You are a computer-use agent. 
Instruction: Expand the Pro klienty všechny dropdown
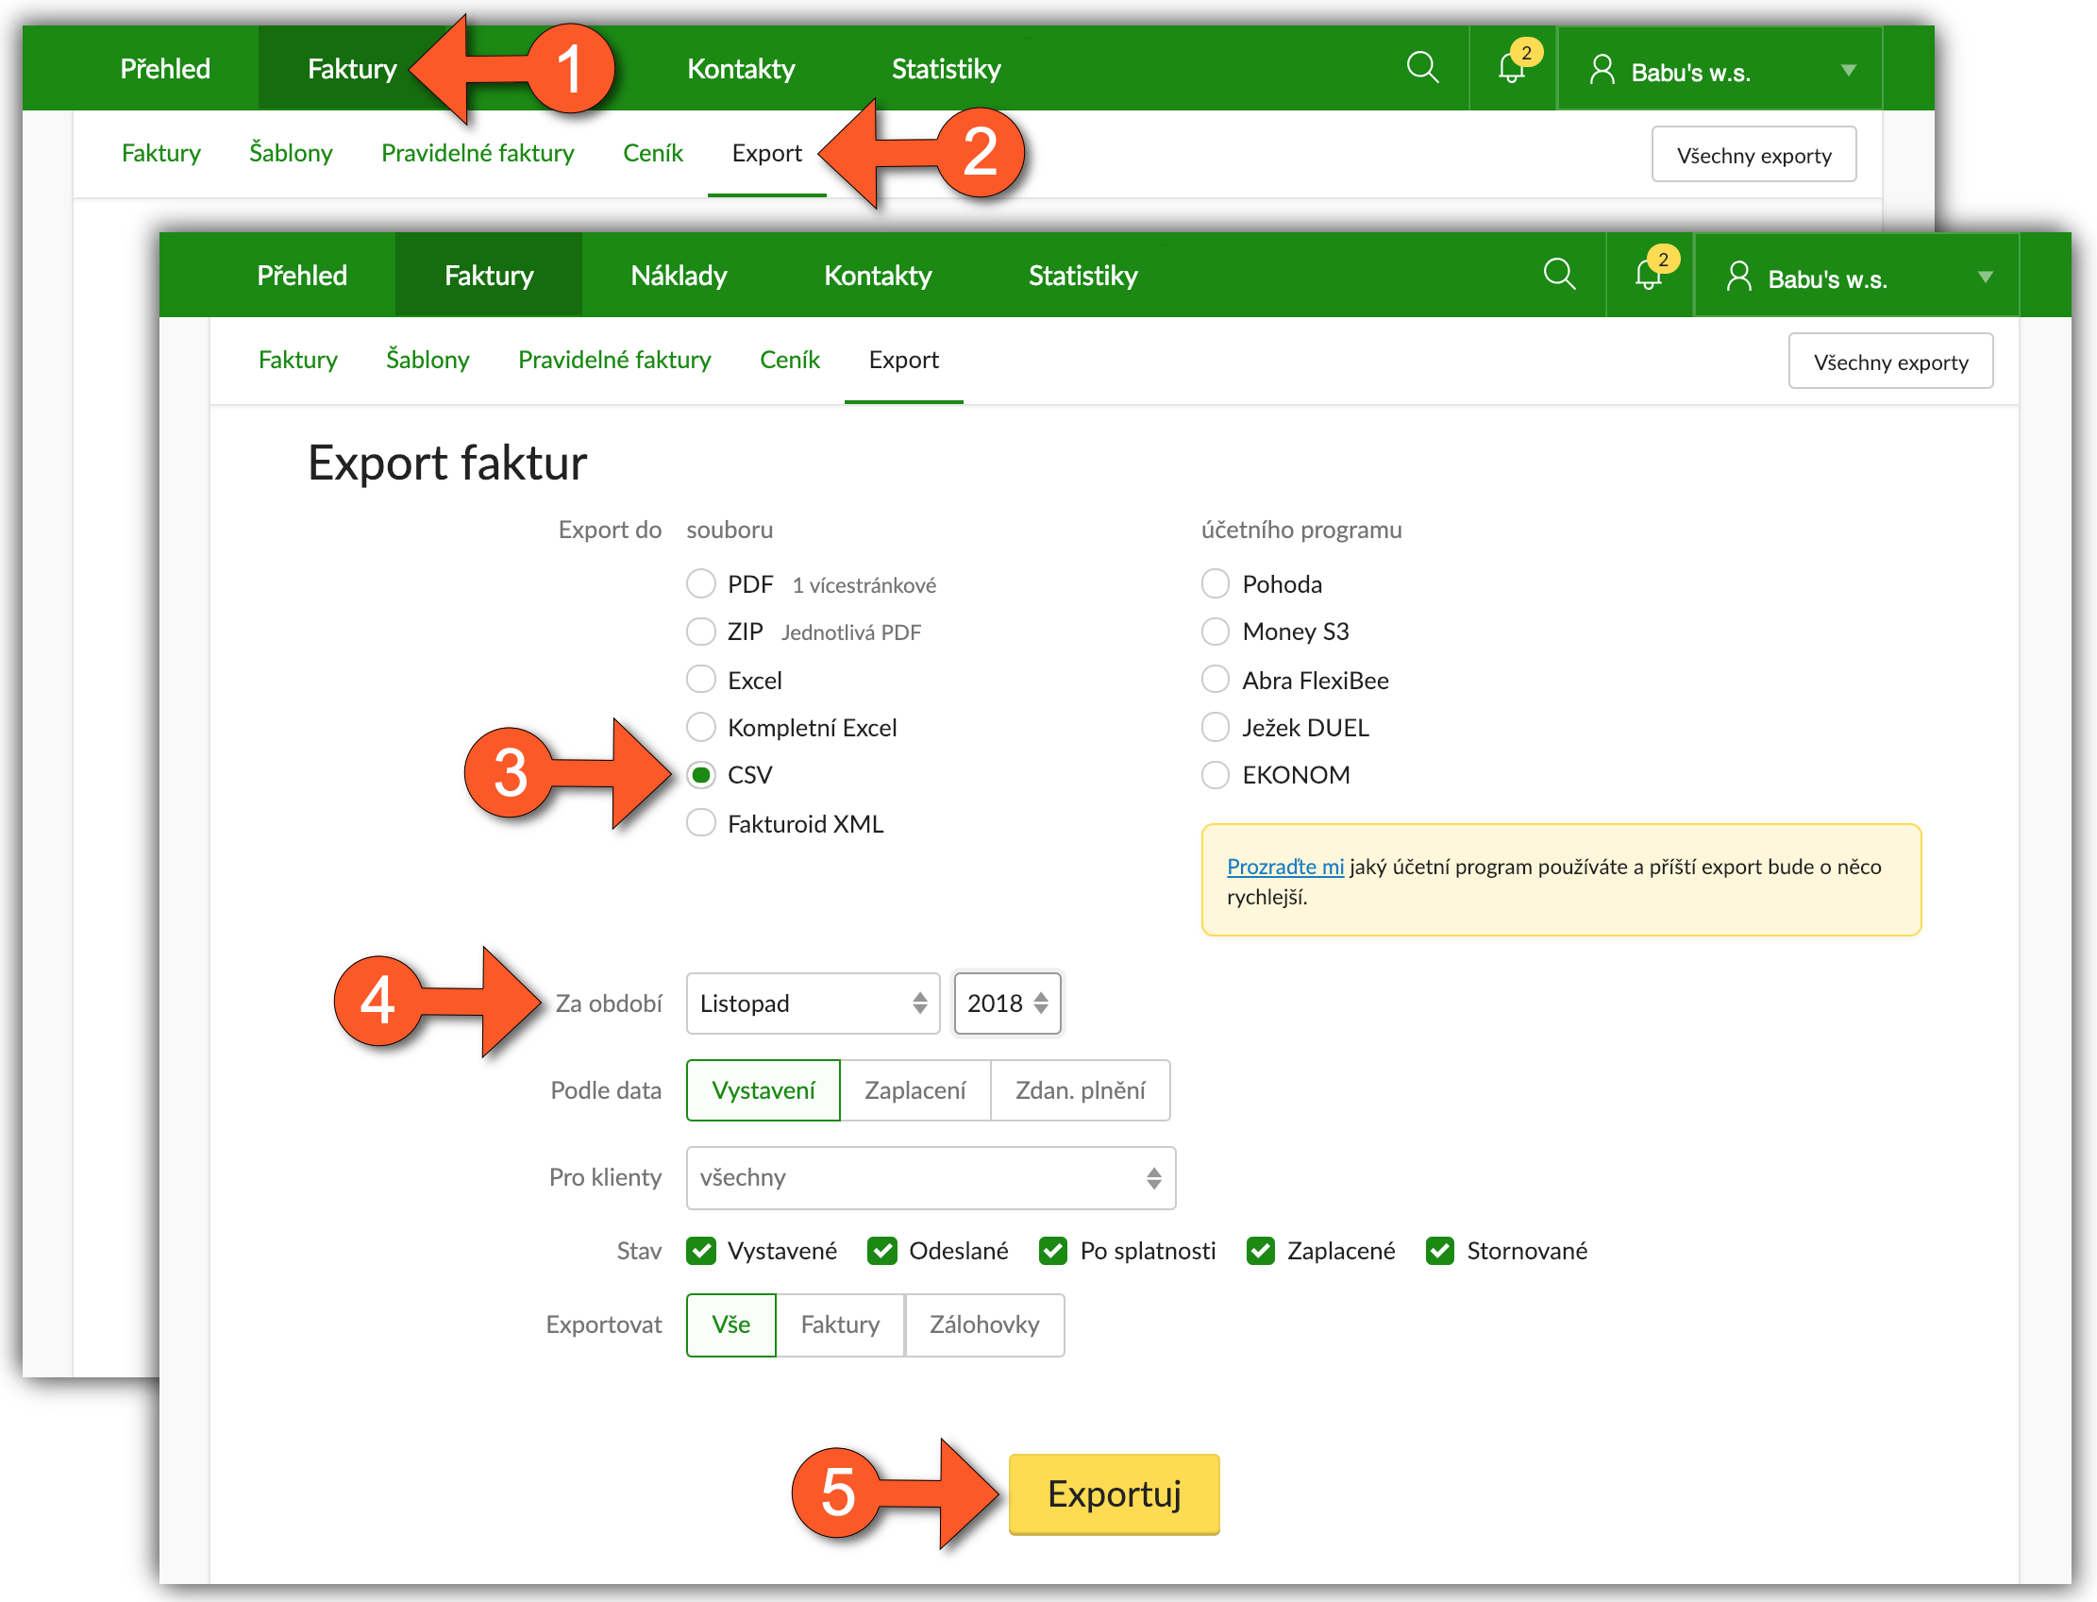[931, 1177]
